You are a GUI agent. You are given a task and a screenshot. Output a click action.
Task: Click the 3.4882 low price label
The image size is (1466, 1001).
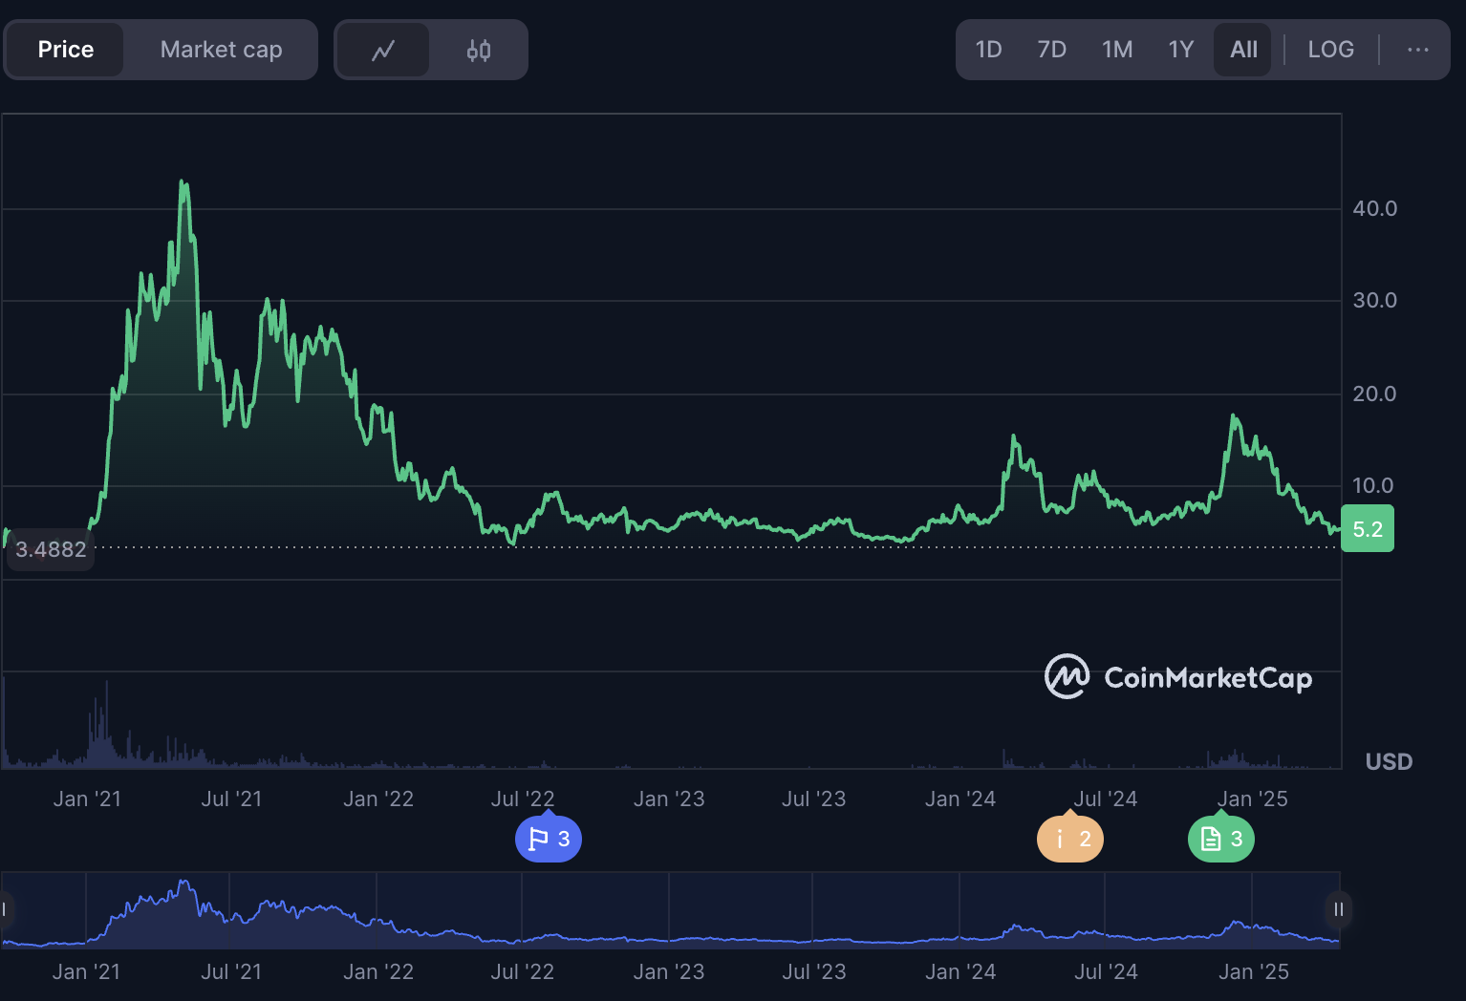point(51,549)
